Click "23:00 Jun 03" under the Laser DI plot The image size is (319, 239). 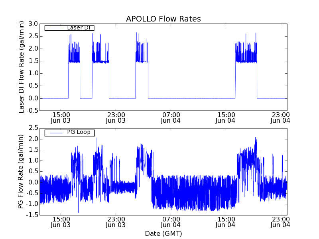[116, 118]
